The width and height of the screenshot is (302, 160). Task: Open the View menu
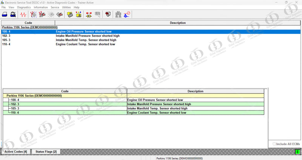[11, 7]
